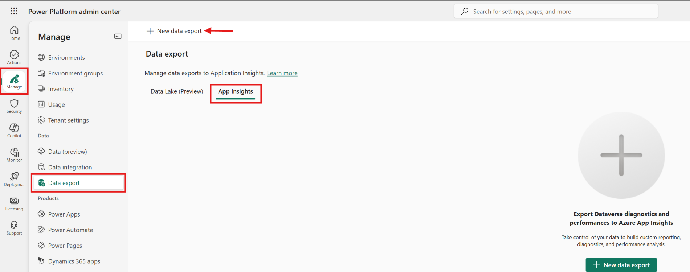Open Power Pages label
Viewport: 690px width, 272px height.
coord(65,246)
